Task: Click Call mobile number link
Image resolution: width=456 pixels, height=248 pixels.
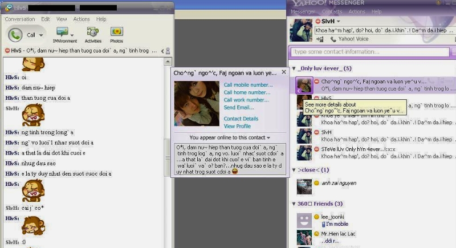Action: (248, 85)
